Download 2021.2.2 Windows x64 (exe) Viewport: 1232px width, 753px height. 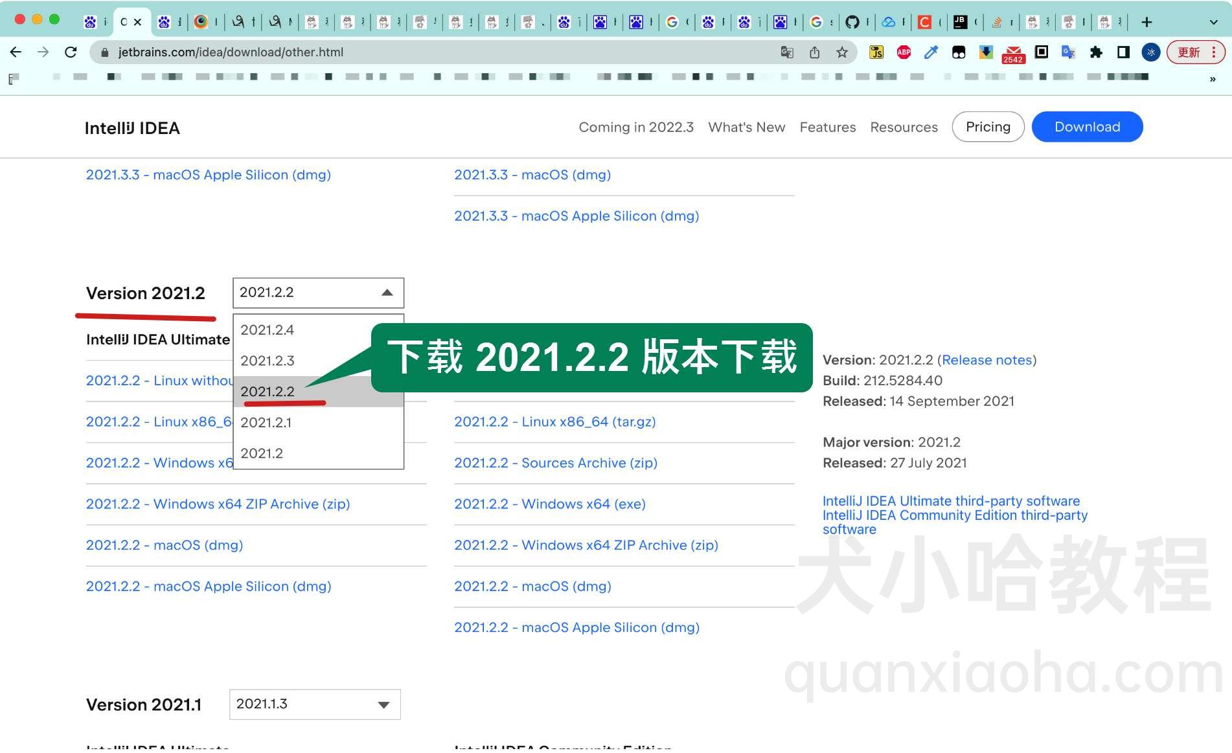click(x=550, y=504)
